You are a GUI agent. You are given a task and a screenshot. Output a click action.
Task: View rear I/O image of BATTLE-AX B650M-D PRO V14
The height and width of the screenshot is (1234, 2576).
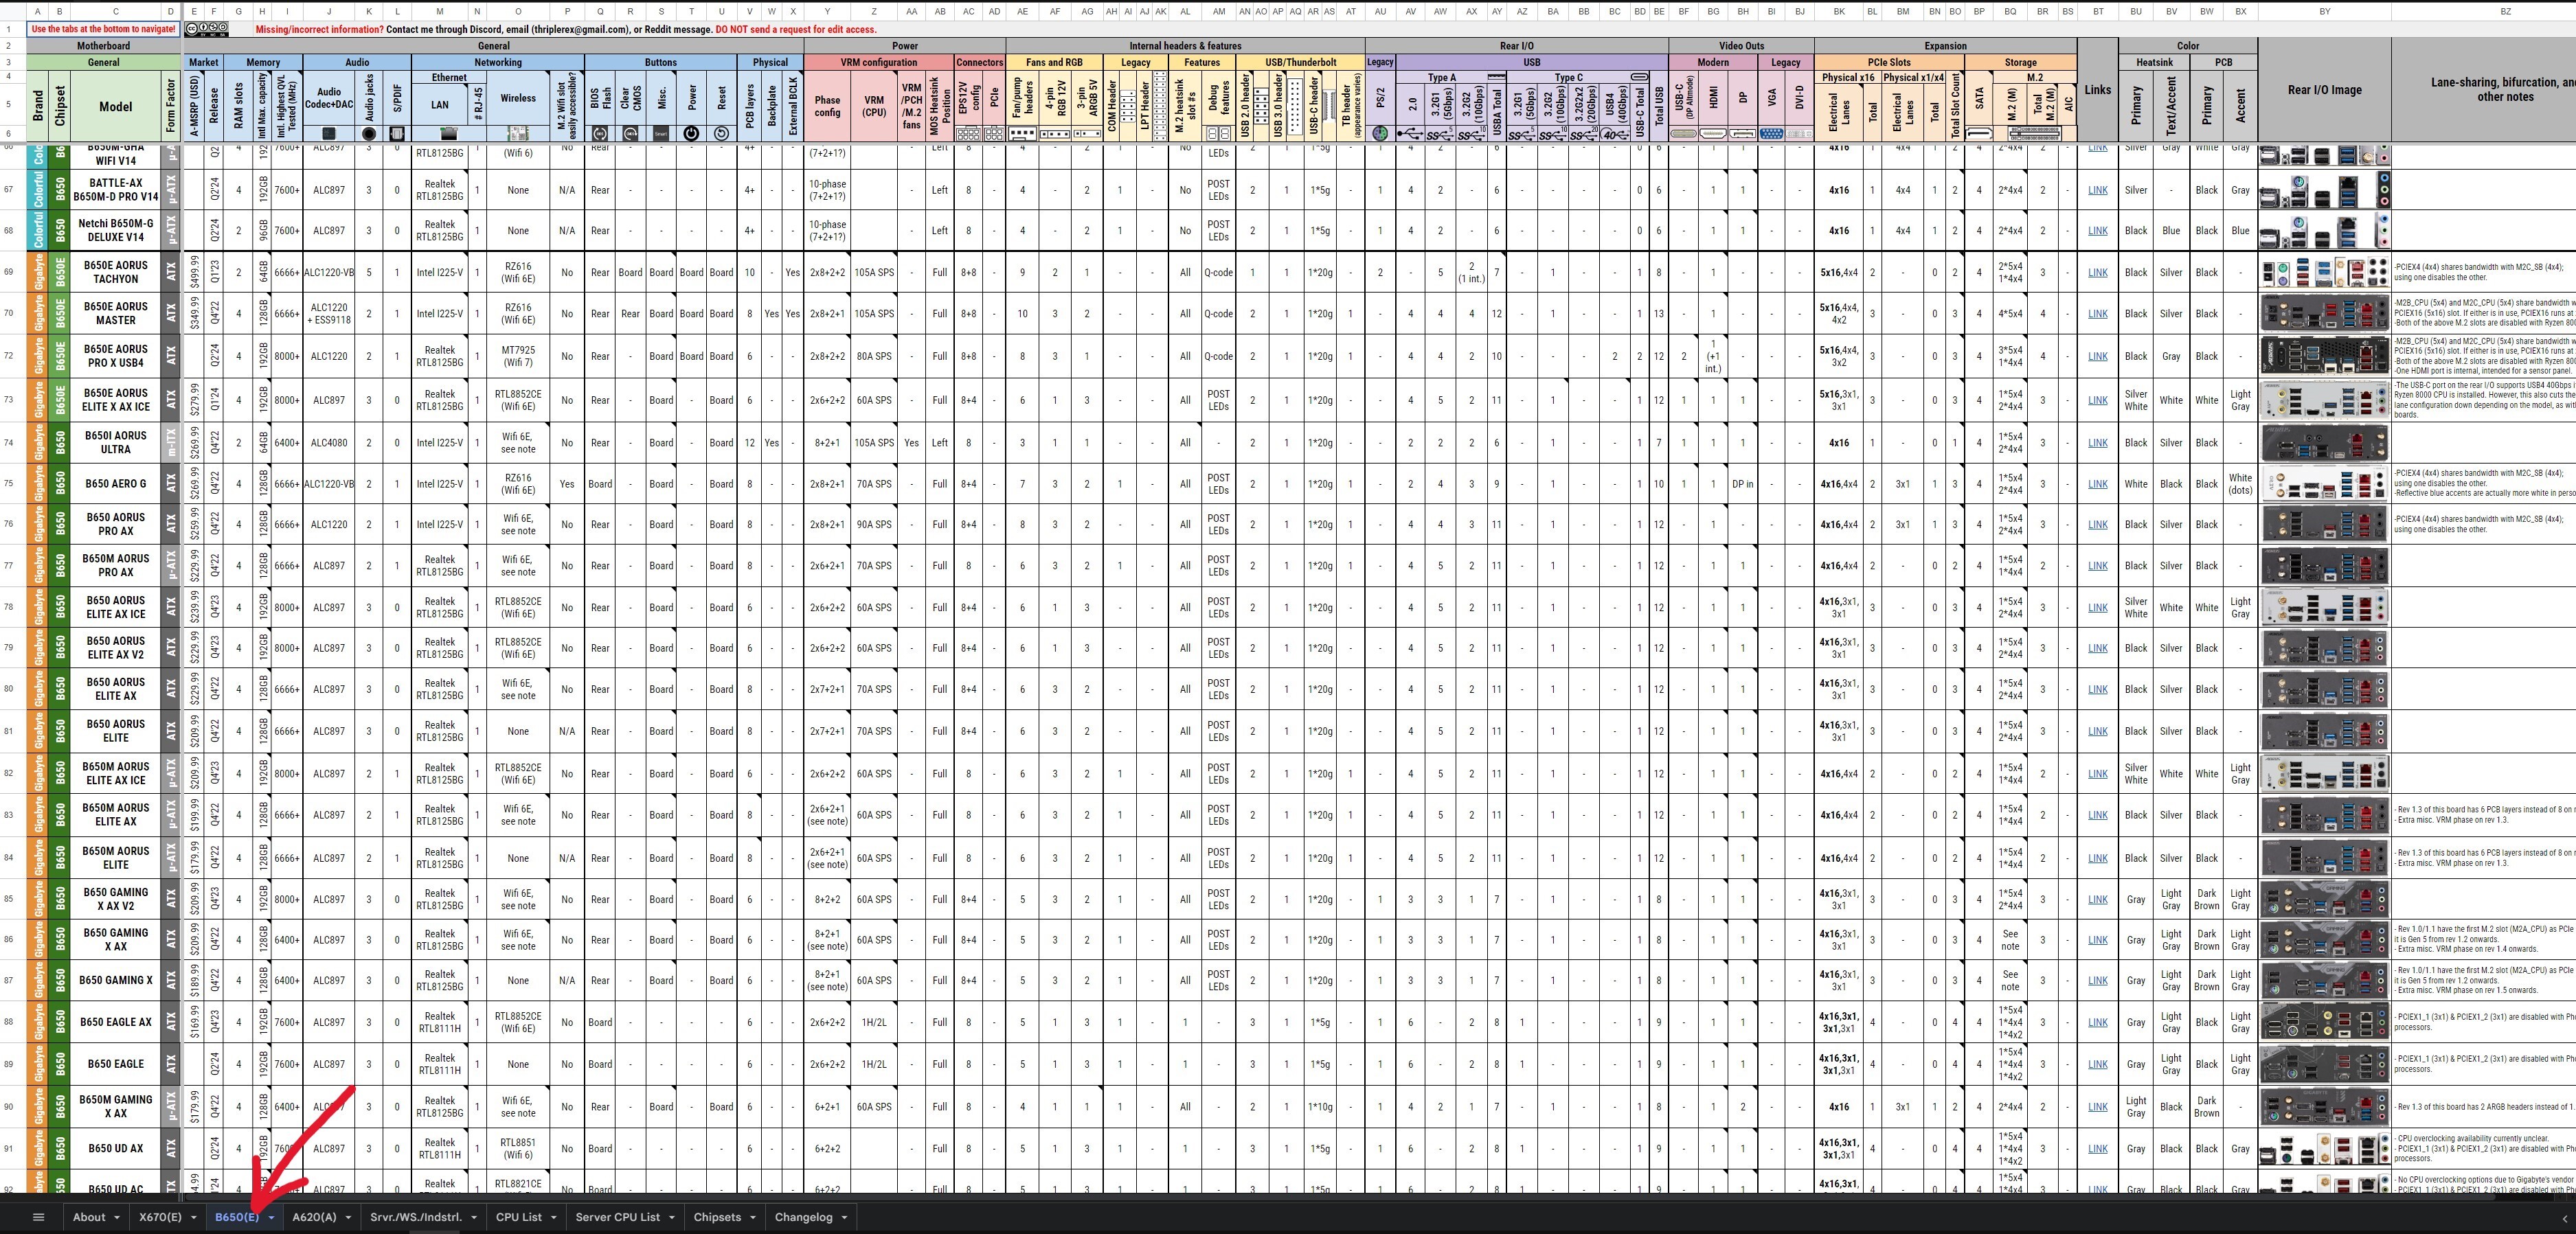point(2324,190)
